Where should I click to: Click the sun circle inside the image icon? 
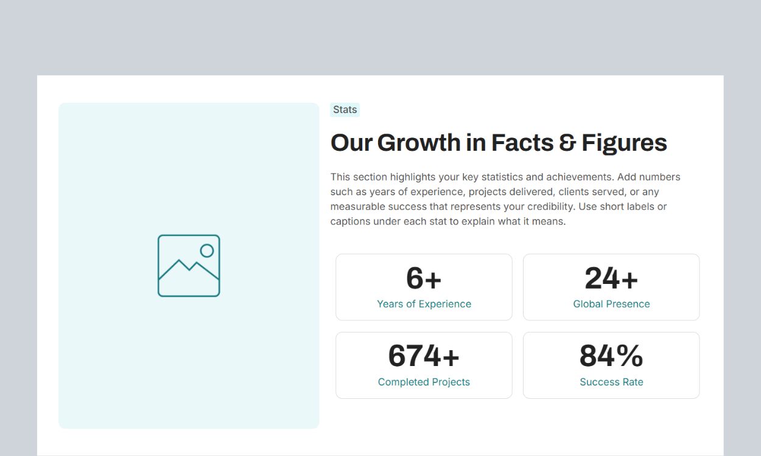pyautogui.click(x=207, y=250)
